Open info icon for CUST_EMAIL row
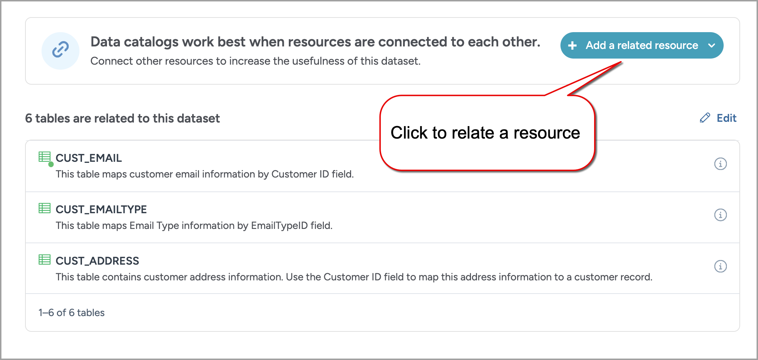 pyautogui.click(x=720, y=164)
